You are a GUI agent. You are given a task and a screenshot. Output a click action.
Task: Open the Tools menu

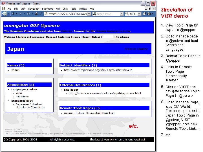click(x=73, y=9)
